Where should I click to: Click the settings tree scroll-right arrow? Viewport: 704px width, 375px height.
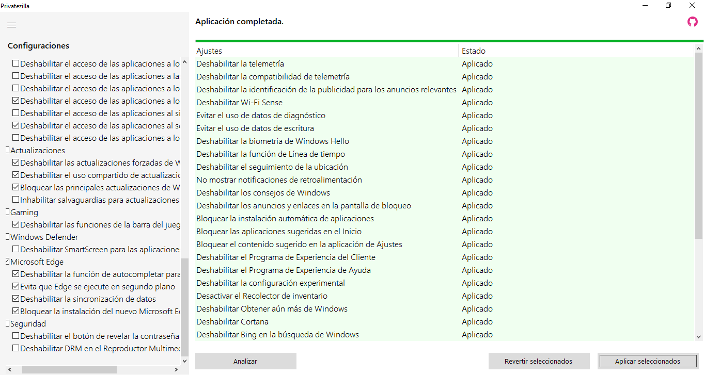click(176, 370)
